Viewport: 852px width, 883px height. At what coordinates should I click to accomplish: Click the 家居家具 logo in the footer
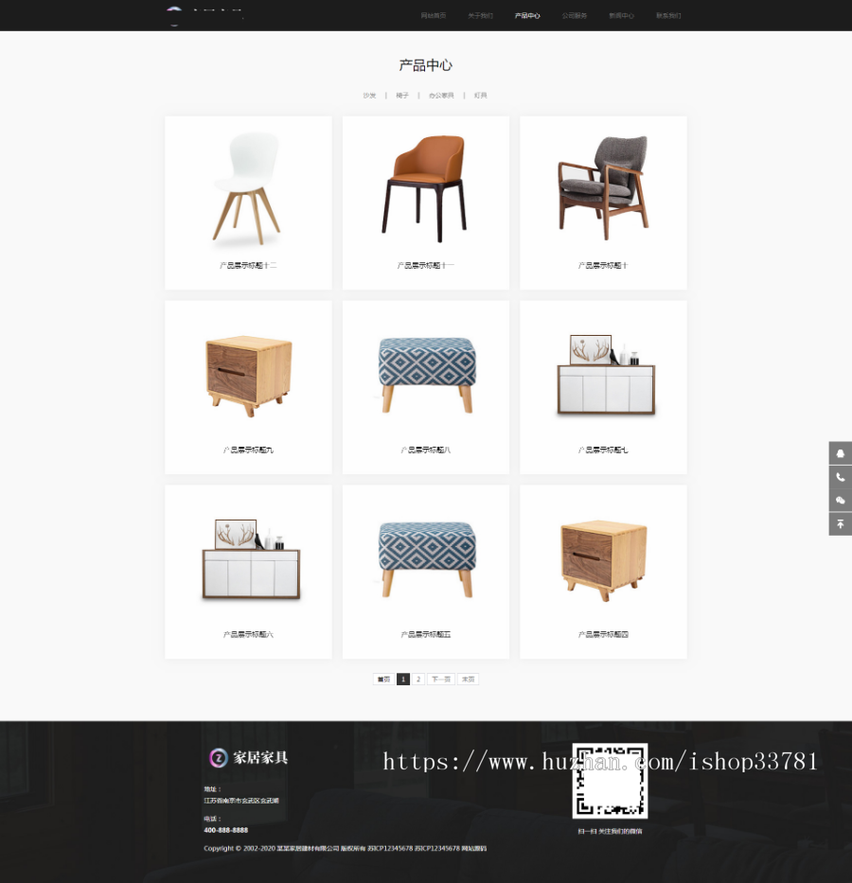(x=248, y=757)
